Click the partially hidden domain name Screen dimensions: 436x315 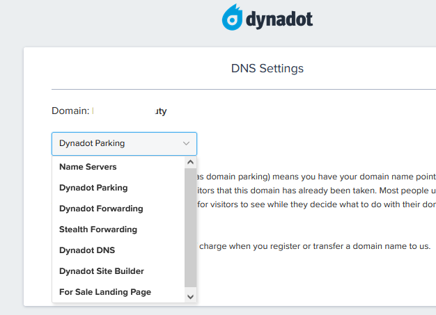point(130,111)
